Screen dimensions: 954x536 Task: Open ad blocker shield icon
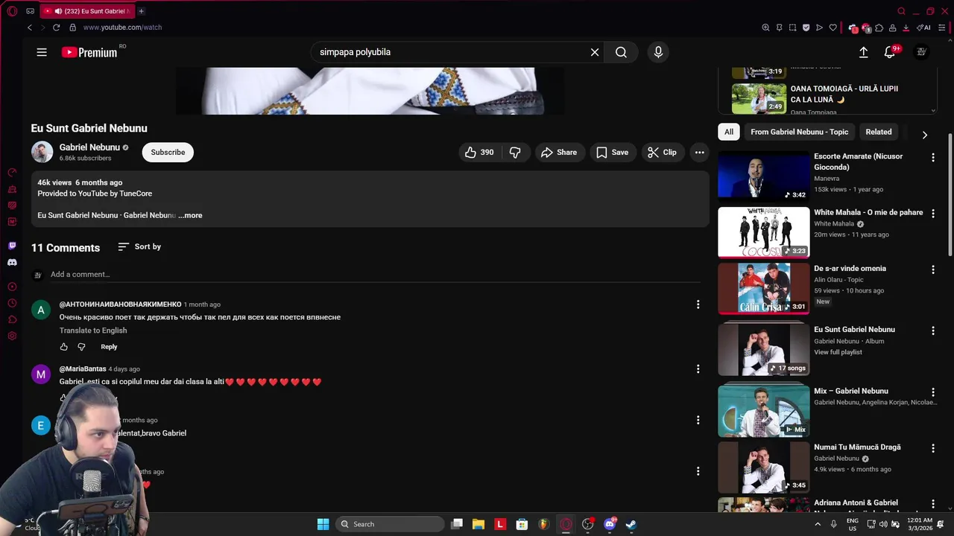806,28
